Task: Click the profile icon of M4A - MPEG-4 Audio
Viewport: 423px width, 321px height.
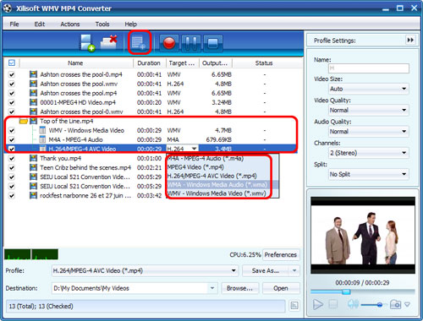Action: point(42,139)
